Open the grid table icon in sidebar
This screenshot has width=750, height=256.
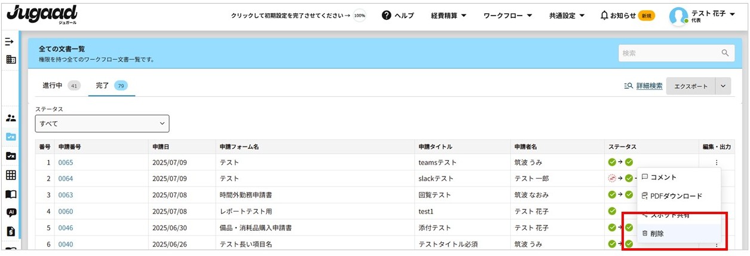point(11,175)
